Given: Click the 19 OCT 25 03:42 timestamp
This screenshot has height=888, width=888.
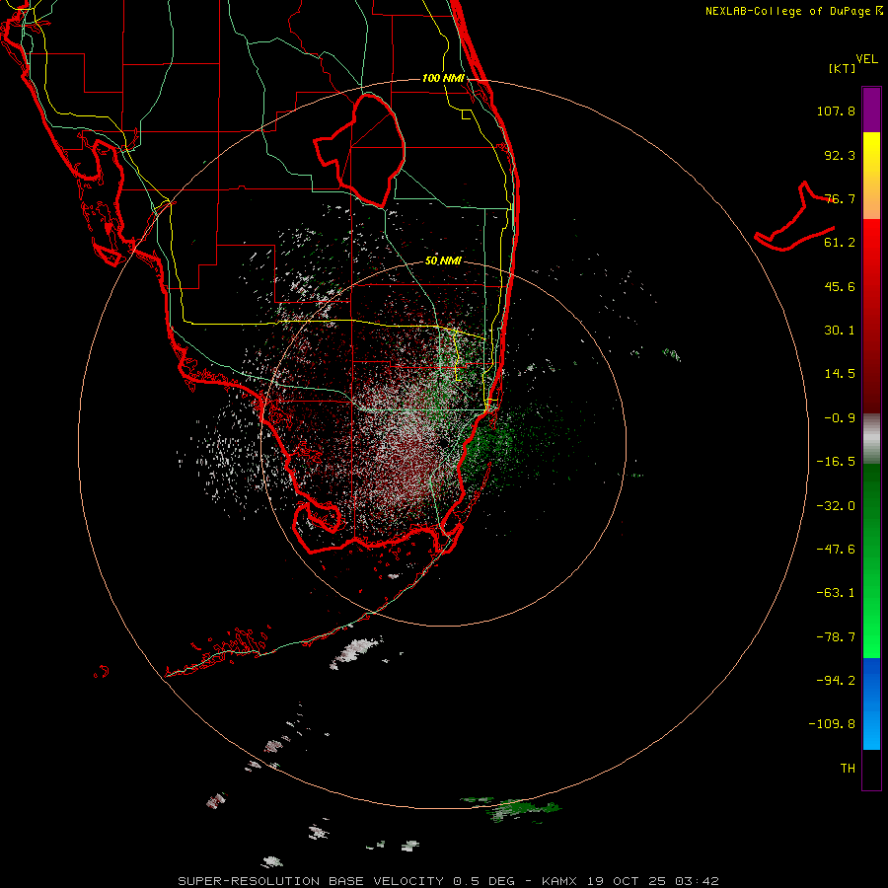Looking at the screenshot, I should 653,881.
